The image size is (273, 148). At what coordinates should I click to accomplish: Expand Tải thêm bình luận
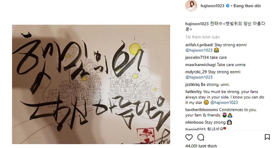[x=203, y=37]
